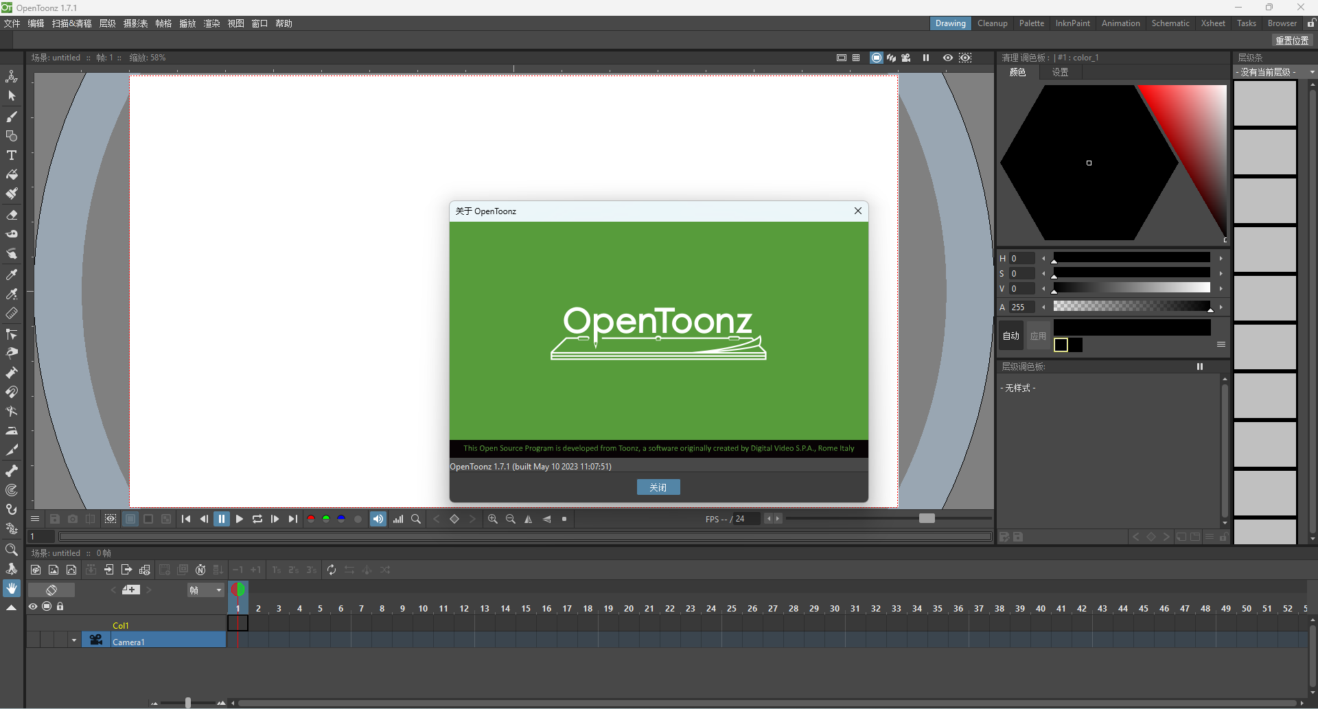The width and height of the screenshot is (1318, 709).
Task: Toggle the Red channel display
Action: 311,519
